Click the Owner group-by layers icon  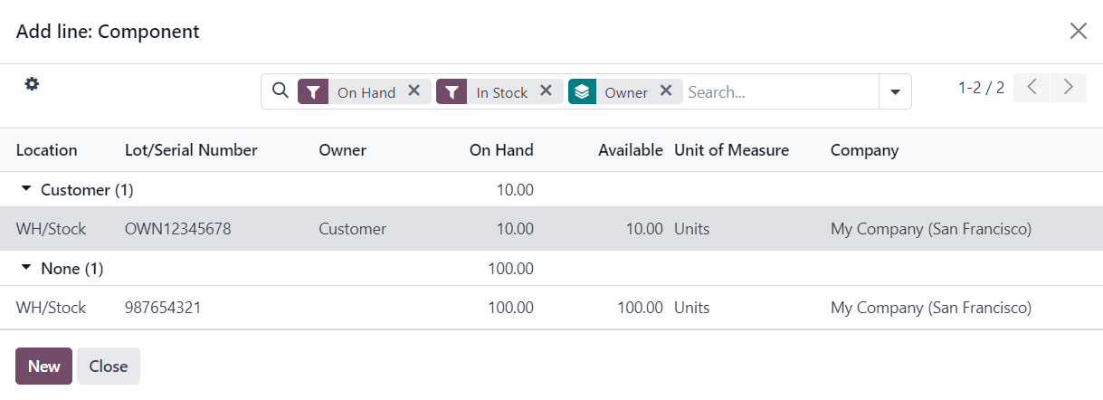click(582, 91)
